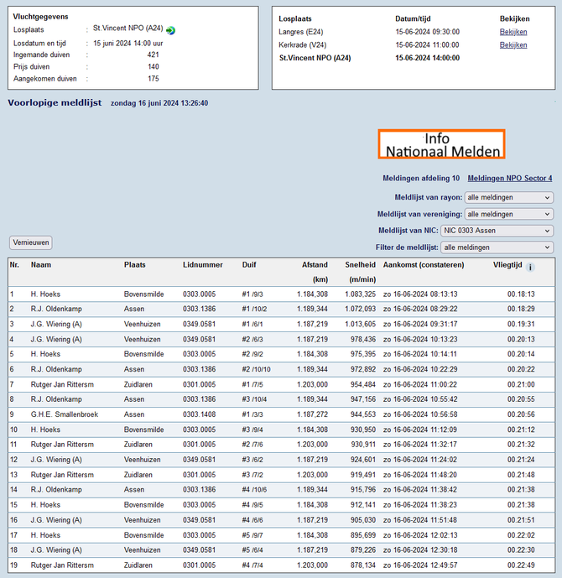562x578 pixels.
Task: Click arrival time 16-06-2024 11:51:48
Action: coord(420,520)
